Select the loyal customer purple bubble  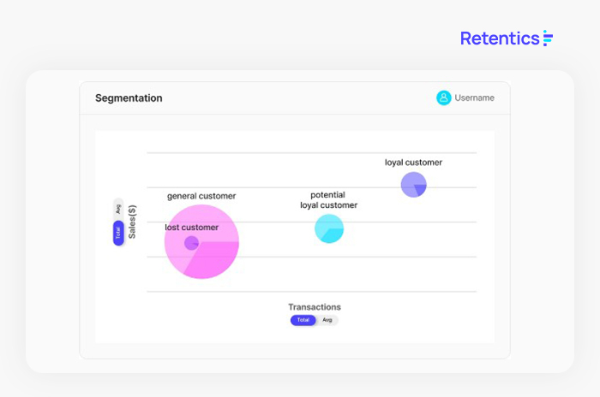[x=413, y=184]
